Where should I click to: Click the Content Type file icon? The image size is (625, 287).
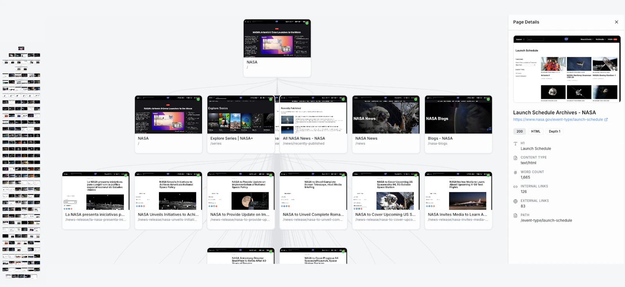(x=515, y=158)
